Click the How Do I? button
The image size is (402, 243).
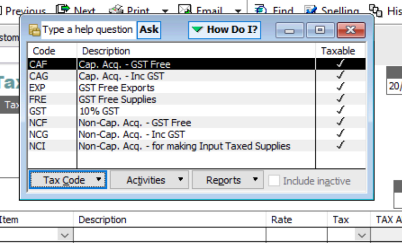225,30
